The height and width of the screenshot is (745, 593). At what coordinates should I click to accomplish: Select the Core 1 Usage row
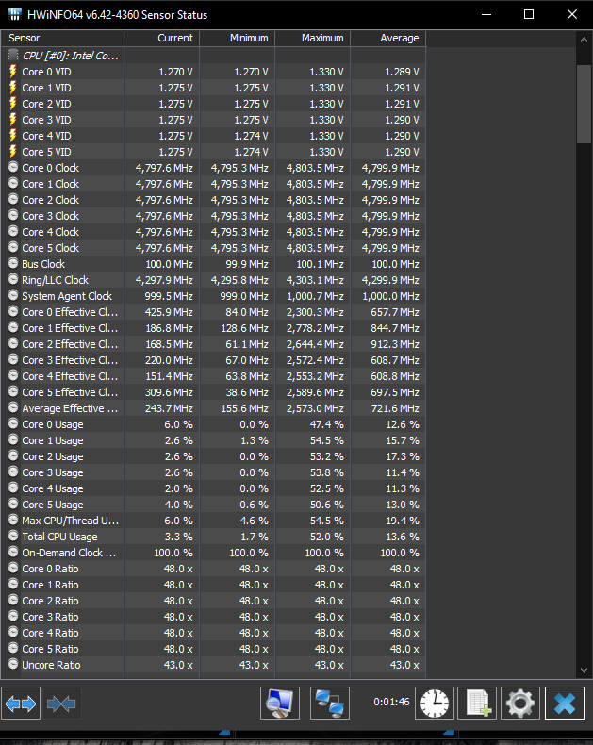[x=213, y=440]
